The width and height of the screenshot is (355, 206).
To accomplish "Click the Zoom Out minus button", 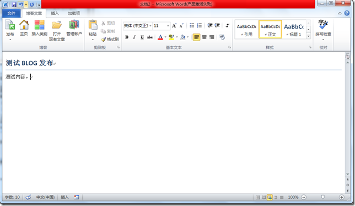I will [x=304, y=197].
